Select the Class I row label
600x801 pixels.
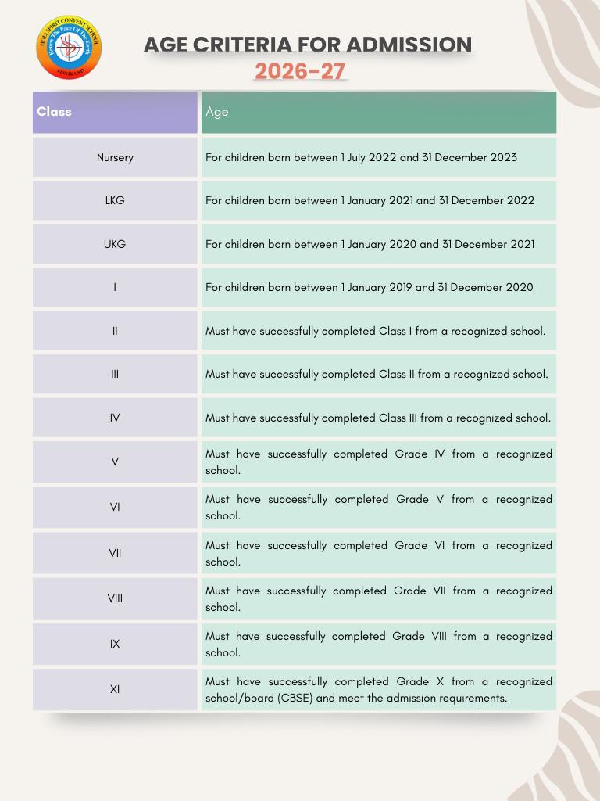click(x=115, y=287)
